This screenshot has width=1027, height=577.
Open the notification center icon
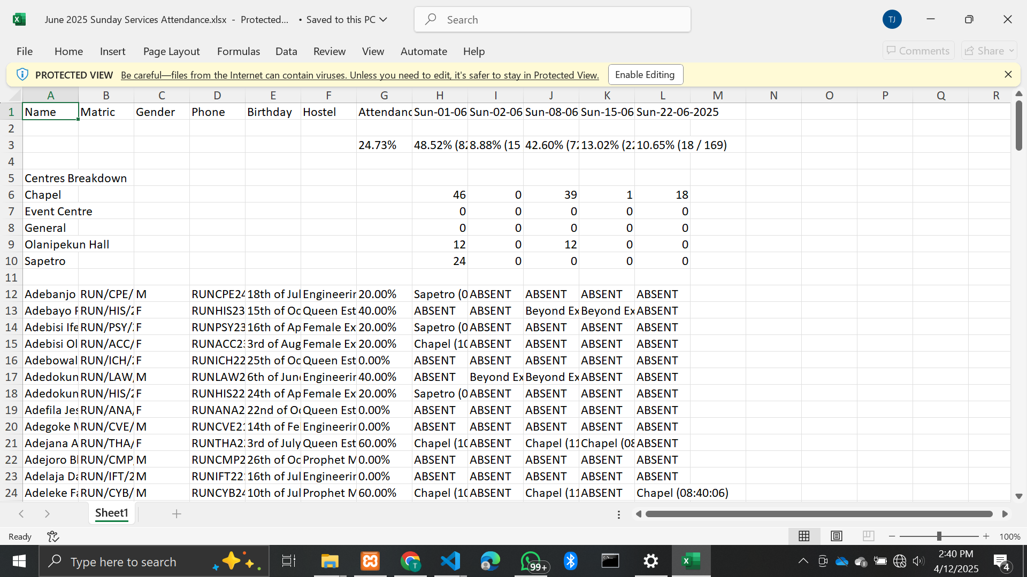(x=1001, y=562)
